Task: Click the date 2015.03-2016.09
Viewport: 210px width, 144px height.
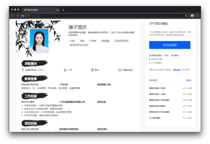Action: [x=30, y=129]
